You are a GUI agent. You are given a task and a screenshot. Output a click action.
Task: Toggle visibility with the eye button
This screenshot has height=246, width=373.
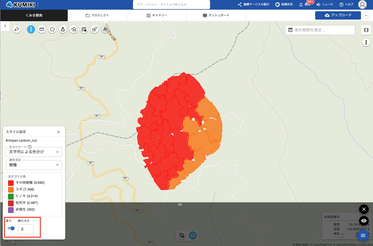364,221
